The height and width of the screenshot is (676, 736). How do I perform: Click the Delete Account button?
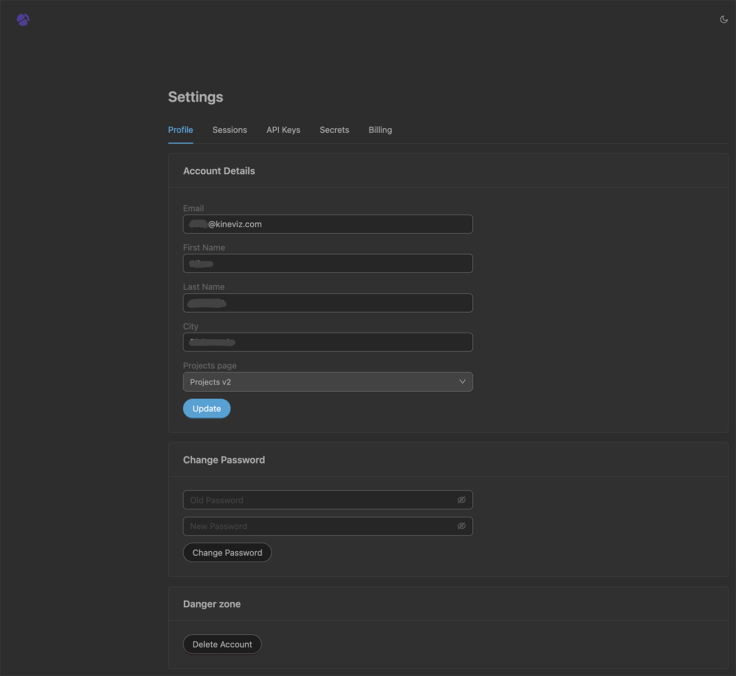point(222,644)
